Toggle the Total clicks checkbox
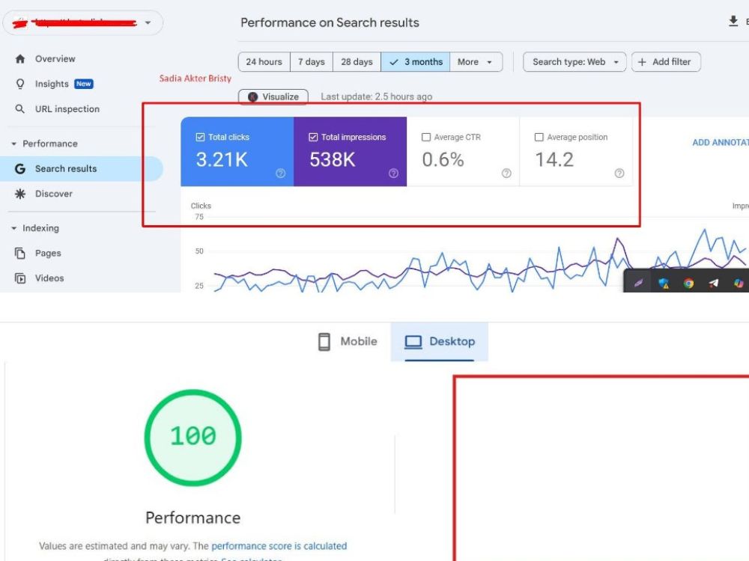 [200, 138]
